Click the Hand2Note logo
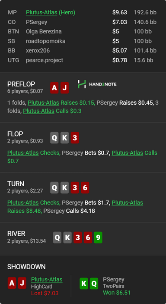This screenshot has width=166, height=304. pos(97,84)
